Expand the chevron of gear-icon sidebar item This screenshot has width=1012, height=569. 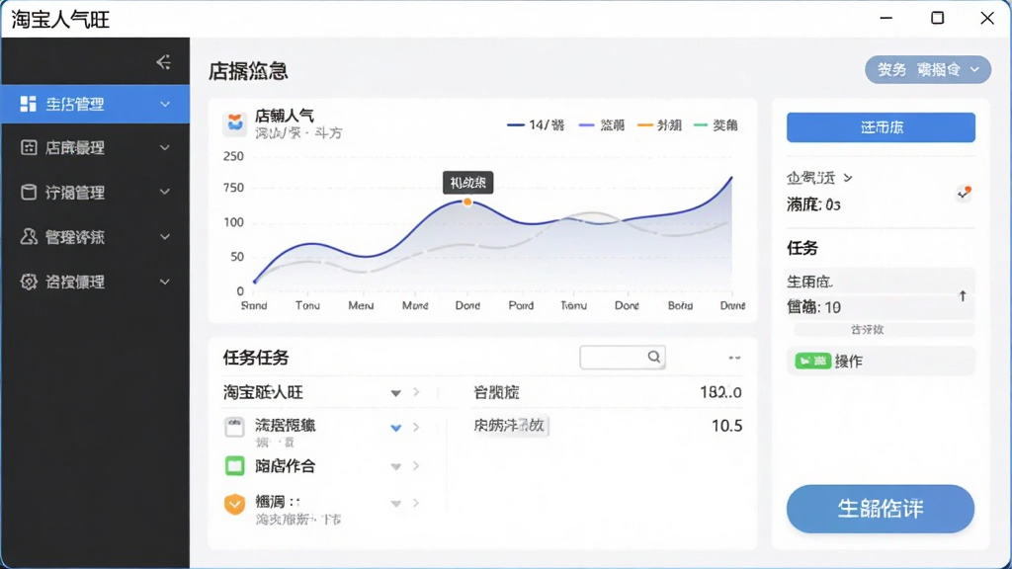[165, 282]
